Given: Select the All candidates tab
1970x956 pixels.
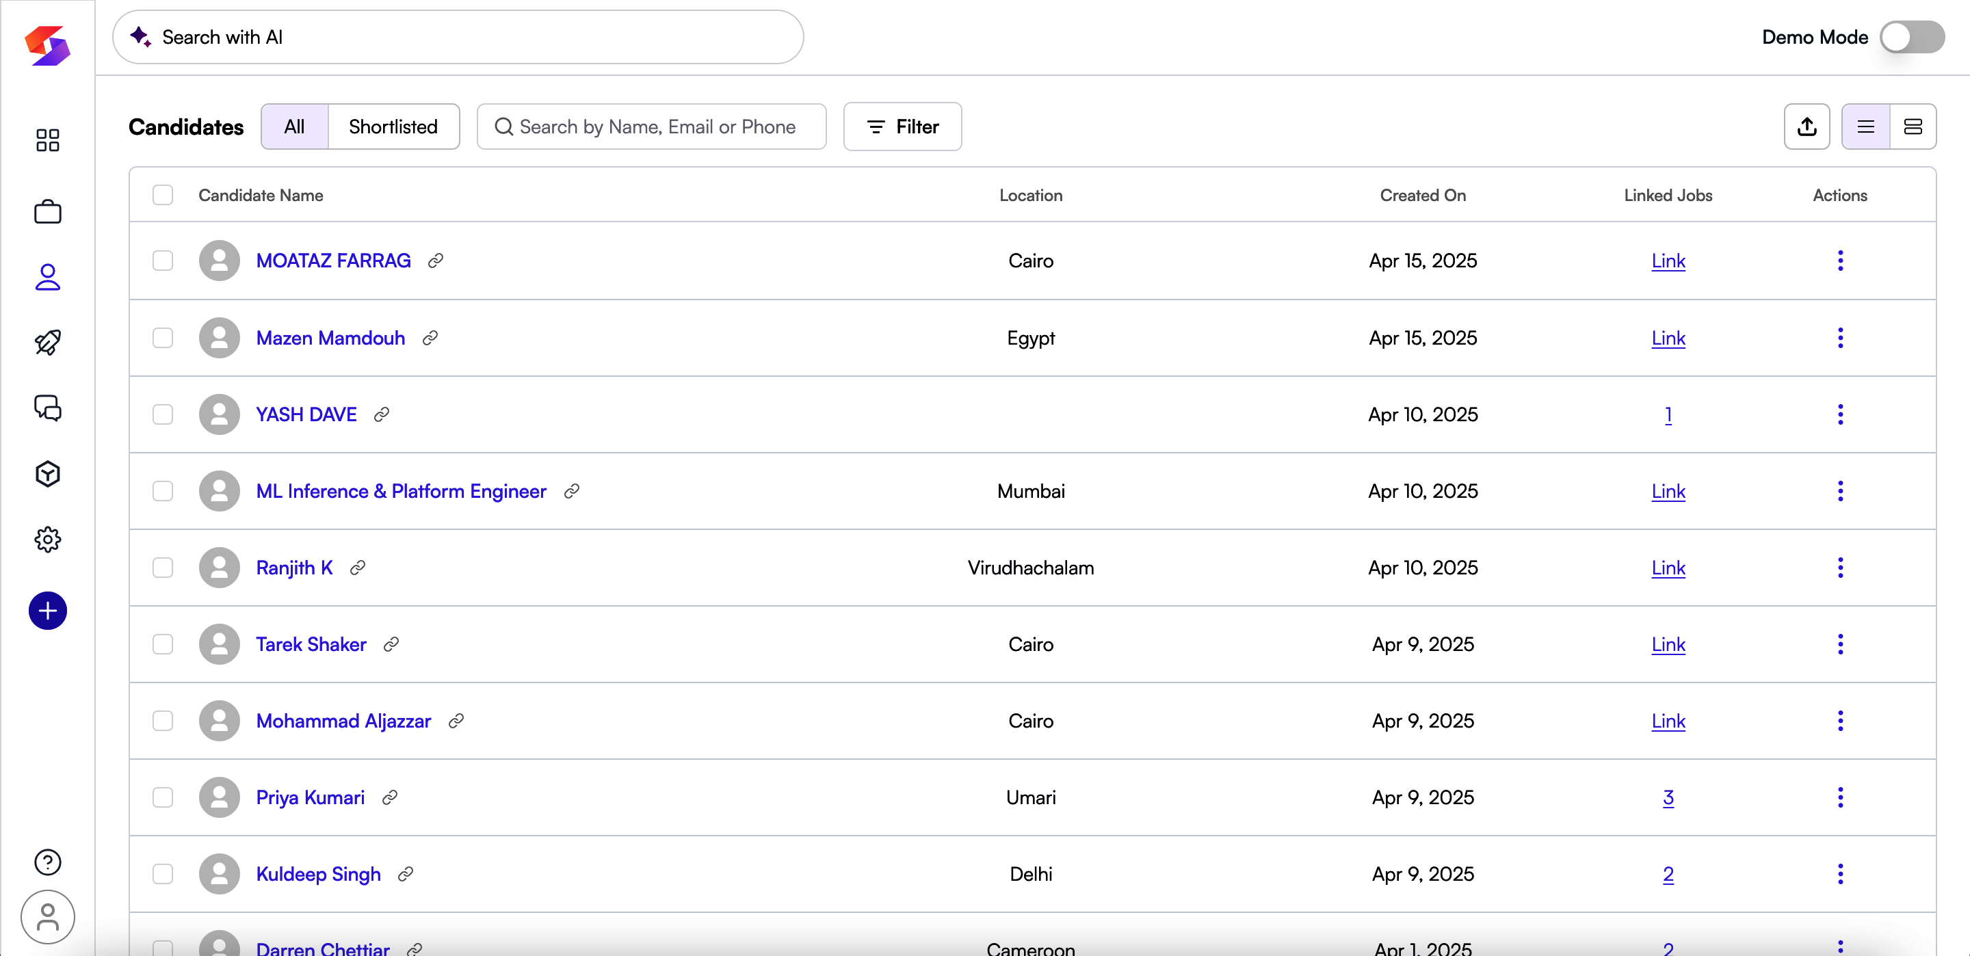Looking at the screenshot, I should coord(294,127).
